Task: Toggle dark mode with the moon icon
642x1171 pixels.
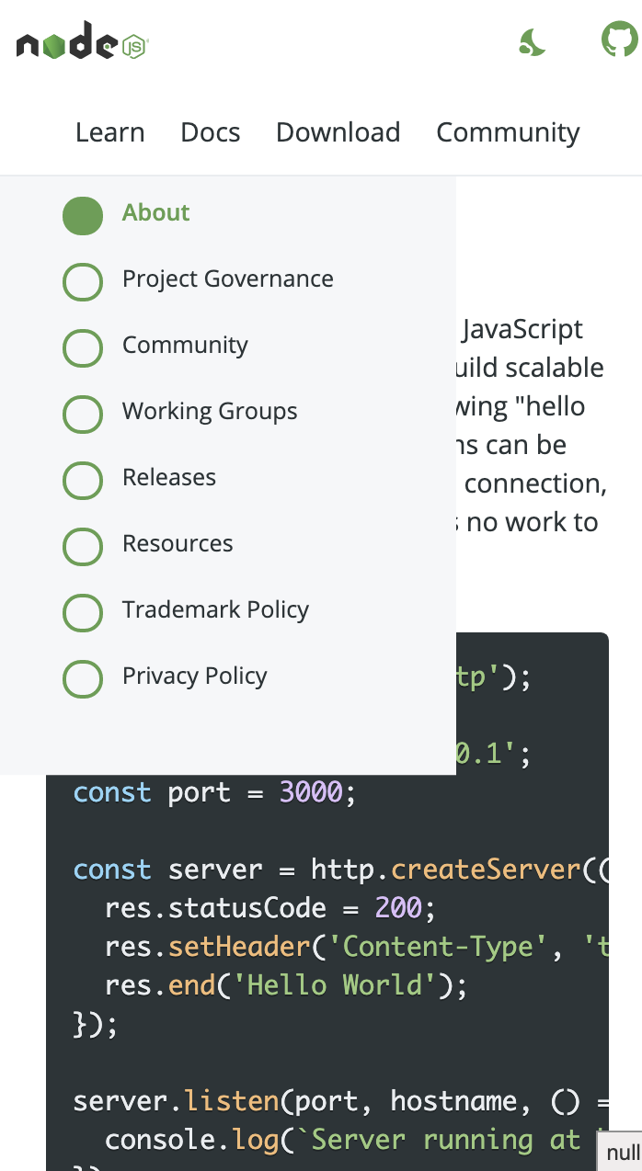Action: [532, 41]
